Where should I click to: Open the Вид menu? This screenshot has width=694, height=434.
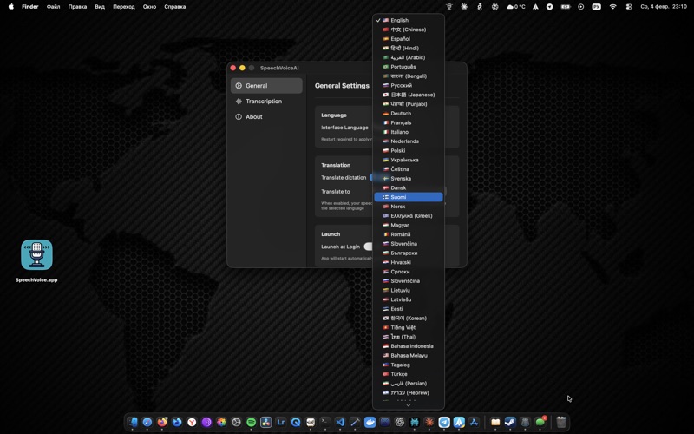[100, 7]
